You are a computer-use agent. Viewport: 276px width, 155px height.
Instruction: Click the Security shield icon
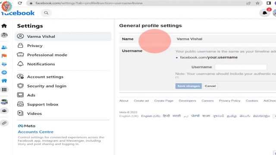(20, 86)
